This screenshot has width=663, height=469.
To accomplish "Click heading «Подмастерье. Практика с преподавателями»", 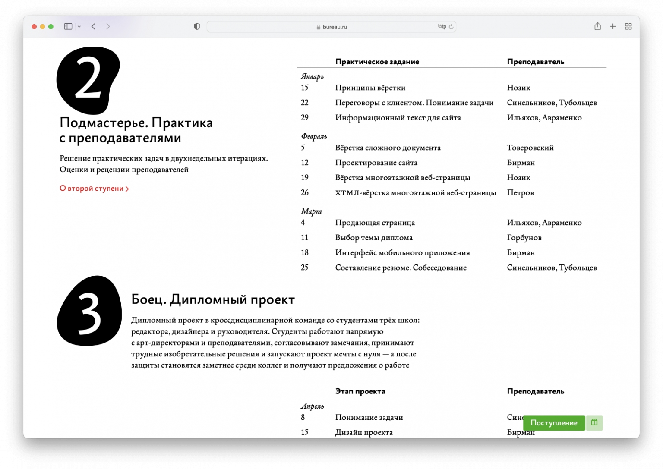I will tap(136, 130).
